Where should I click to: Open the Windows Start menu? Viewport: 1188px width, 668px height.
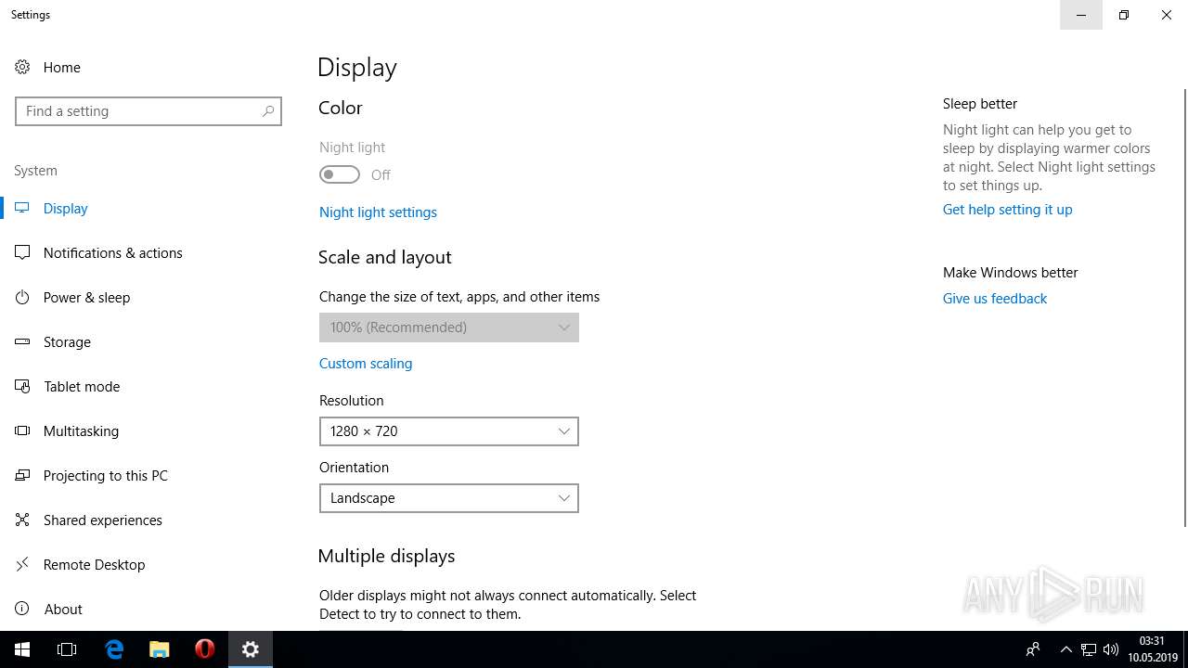(22, 649)
